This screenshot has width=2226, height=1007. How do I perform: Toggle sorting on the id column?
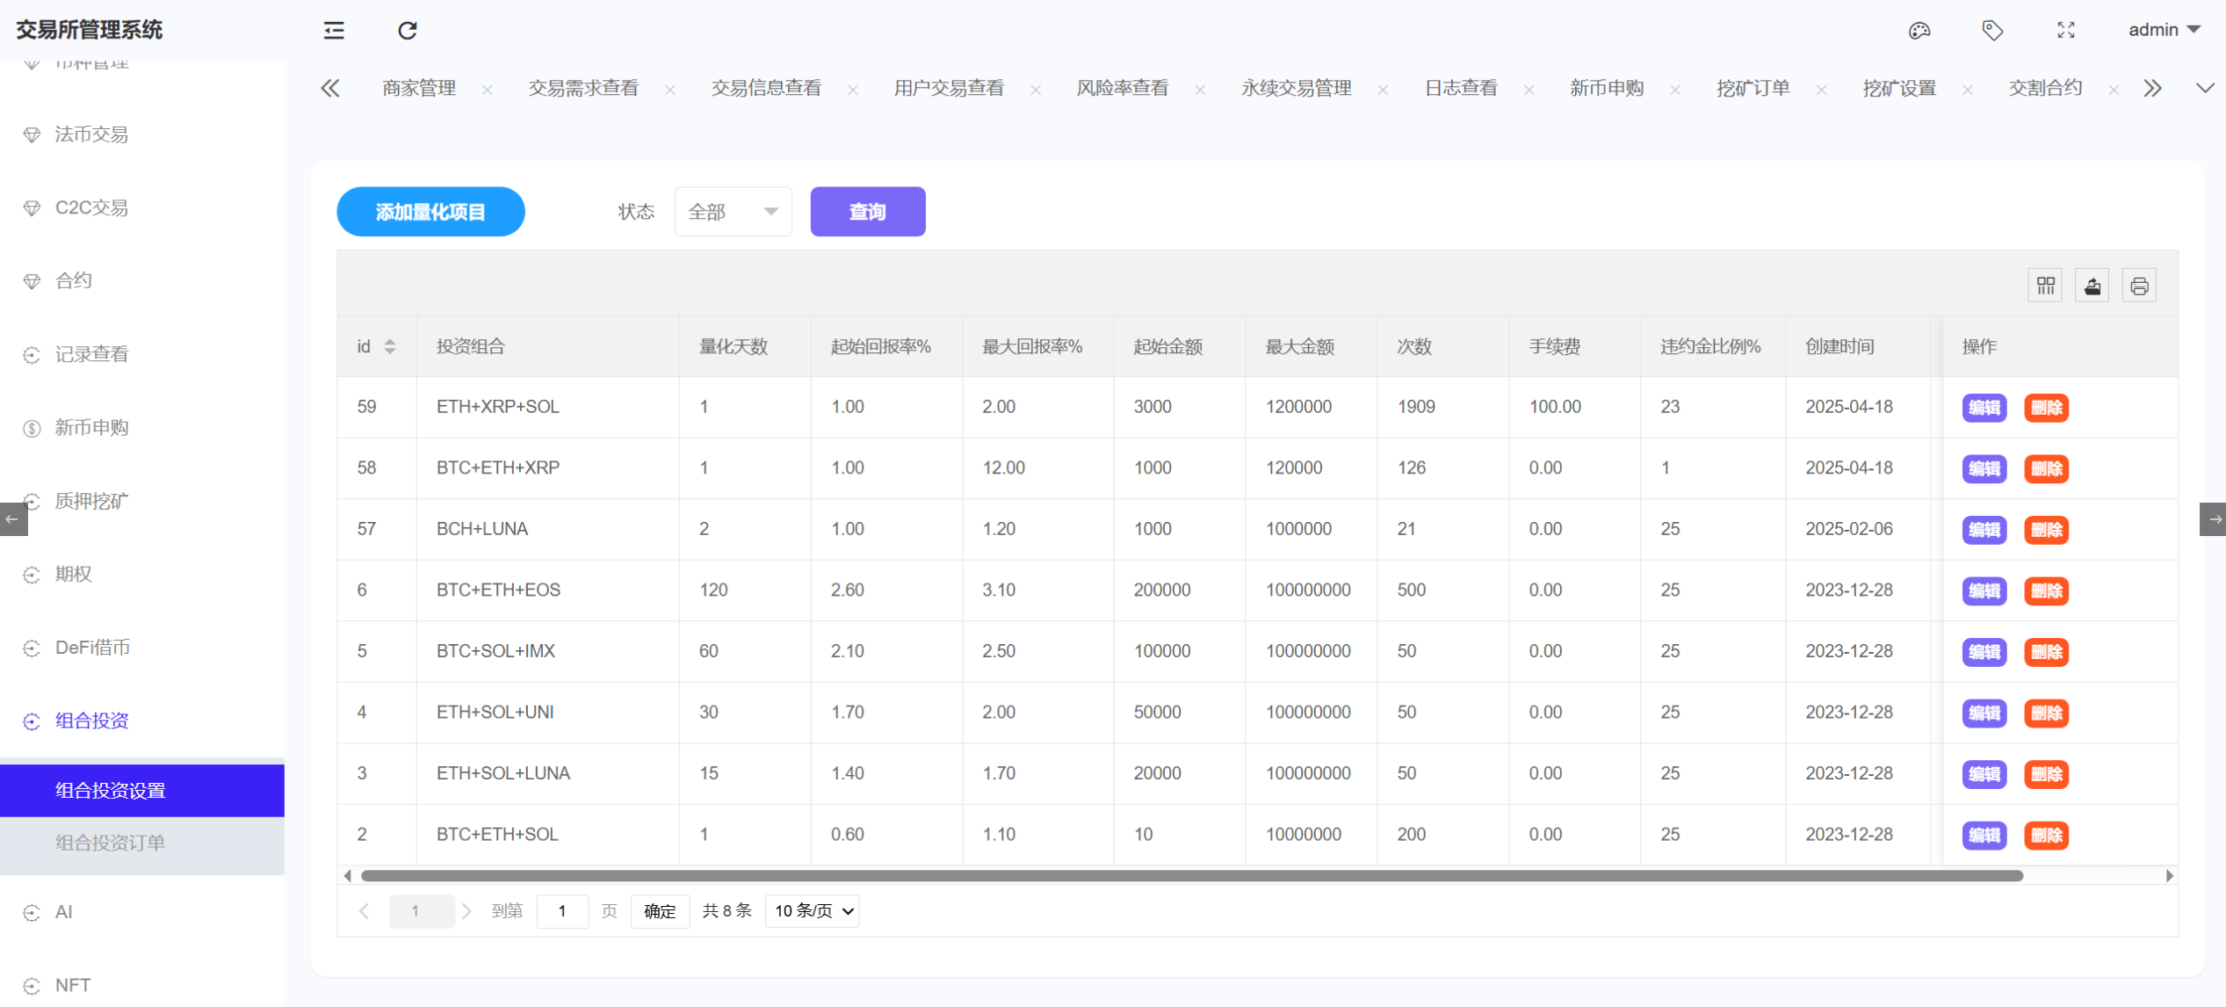point(390,346)
